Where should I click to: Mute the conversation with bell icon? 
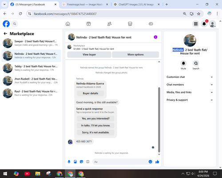[x=183, y=63]
